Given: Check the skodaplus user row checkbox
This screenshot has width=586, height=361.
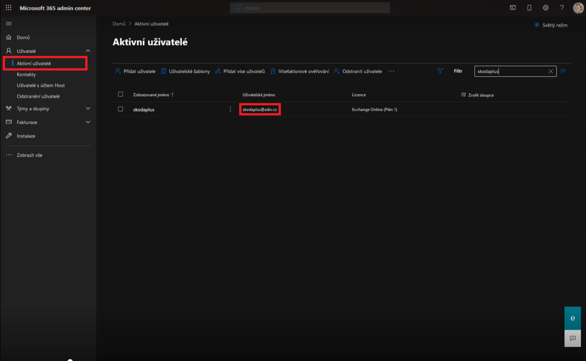Looking at the screenshot, I should pyautogui.click(x=120, y=109).
